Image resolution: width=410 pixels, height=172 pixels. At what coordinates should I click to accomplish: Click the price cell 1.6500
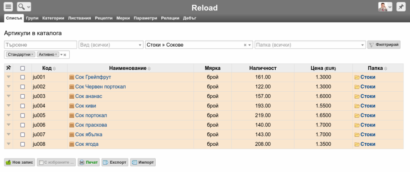pos(323,115)
